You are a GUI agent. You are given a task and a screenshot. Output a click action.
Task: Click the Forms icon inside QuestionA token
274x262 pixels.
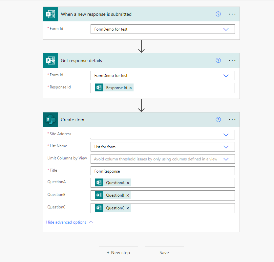click(99, 182)
